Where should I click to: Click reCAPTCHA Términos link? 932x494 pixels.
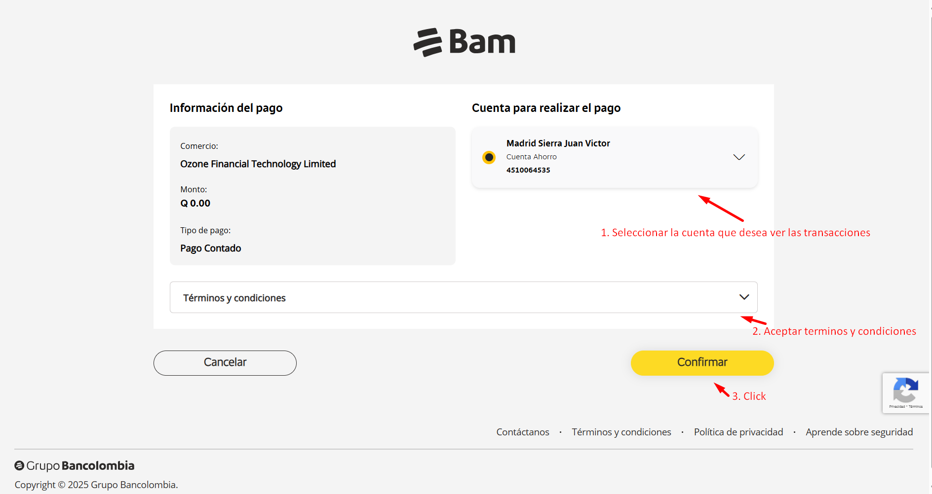pyautogui.click(x=916, y=407)
